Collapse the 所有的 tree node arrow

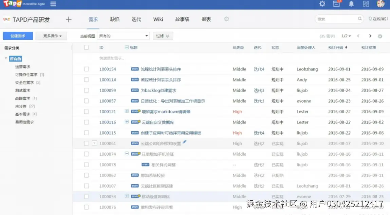[x=6, y=58]
